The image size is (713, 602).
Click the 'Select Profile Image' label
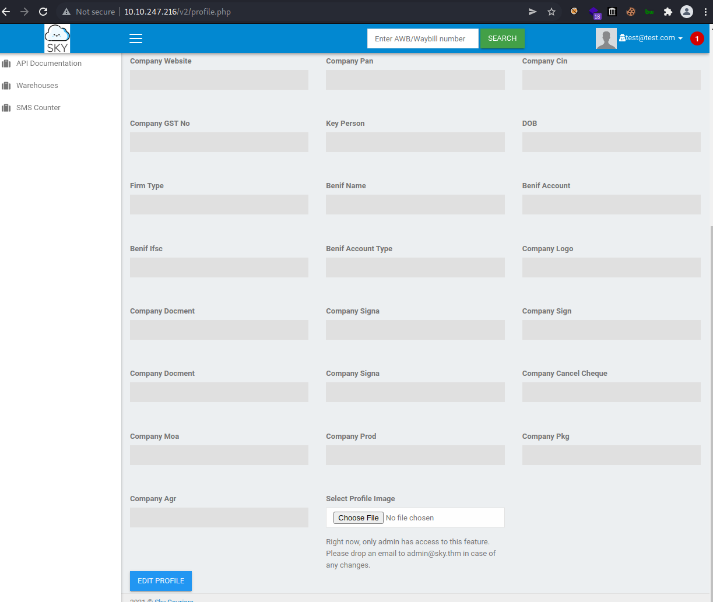(360, 499)
